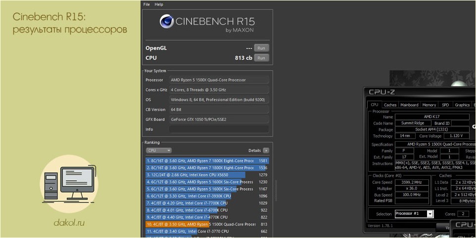Select ranking row 1 Ryzen 7 1800X 1581

click(207, 161)
